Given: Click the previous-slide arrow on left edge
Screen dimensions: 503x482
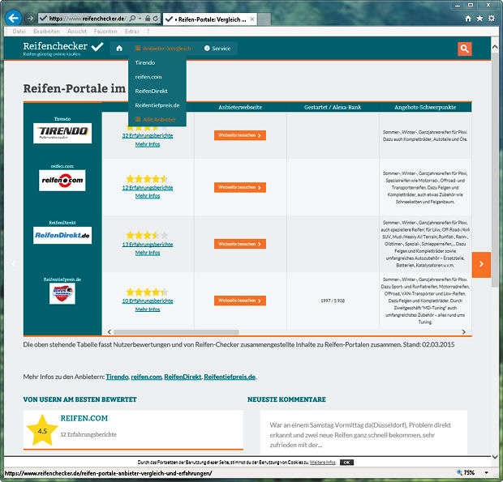Looking at the screenshot, I should coord(14,264).
